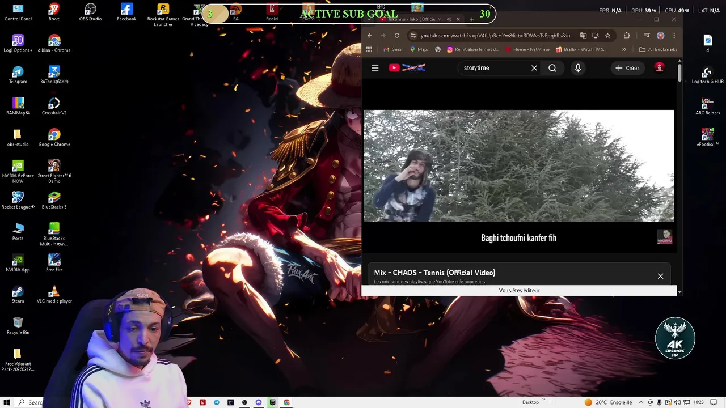The width and height of the screenshot is (726, 408).
Task: Open Logi Options+ desktop icon
Action: [18, 44]
